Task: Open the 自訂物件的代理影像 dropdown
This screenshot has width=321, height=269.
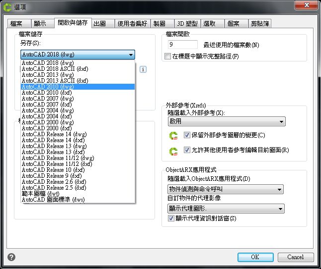Action: 226,209
